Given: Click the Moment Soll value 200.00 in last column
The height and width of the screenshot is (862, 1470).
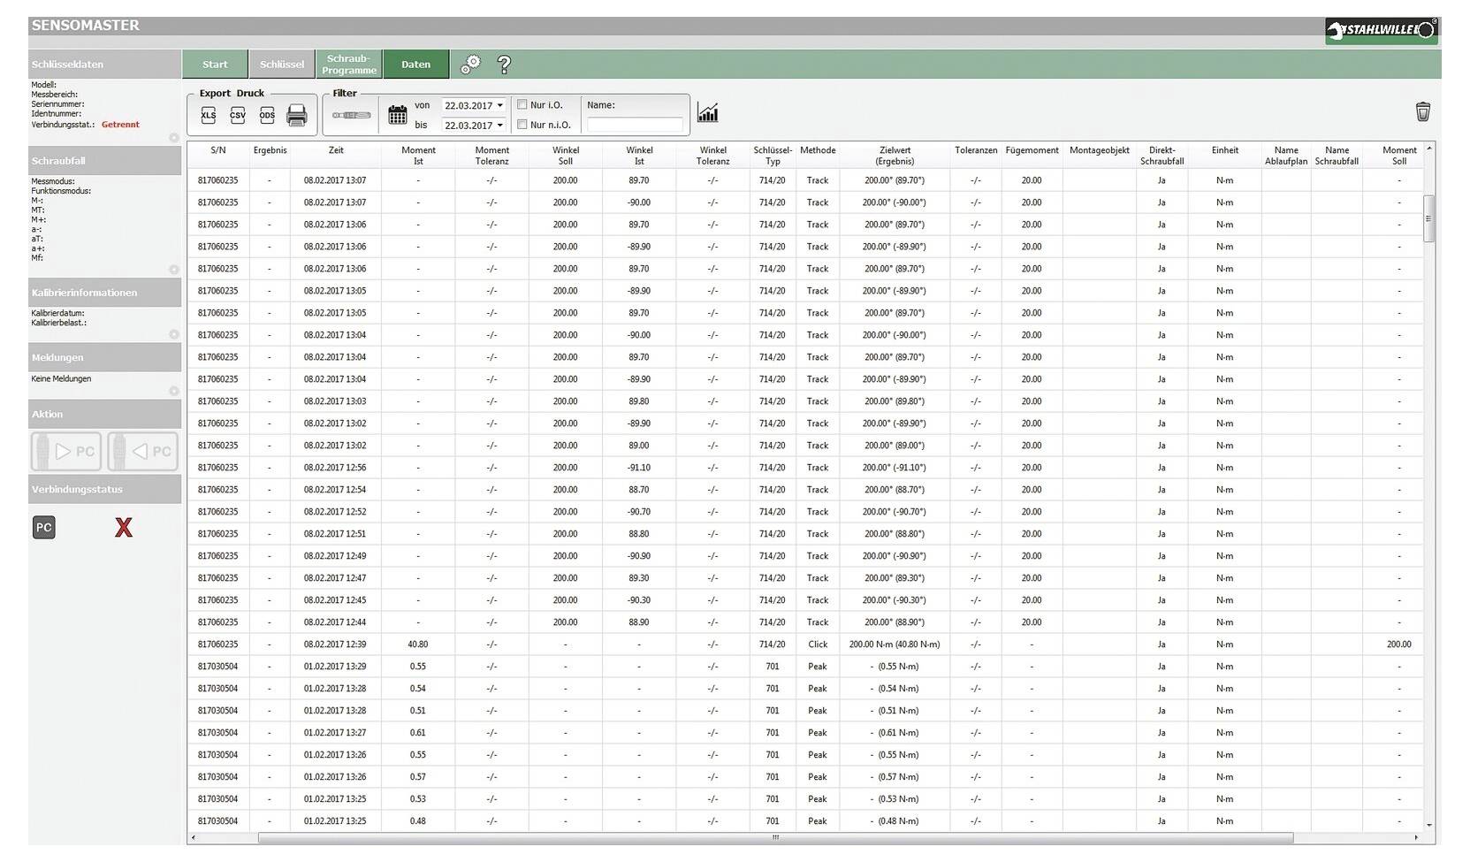Looking at the screenshot, I should point(1398,645).
